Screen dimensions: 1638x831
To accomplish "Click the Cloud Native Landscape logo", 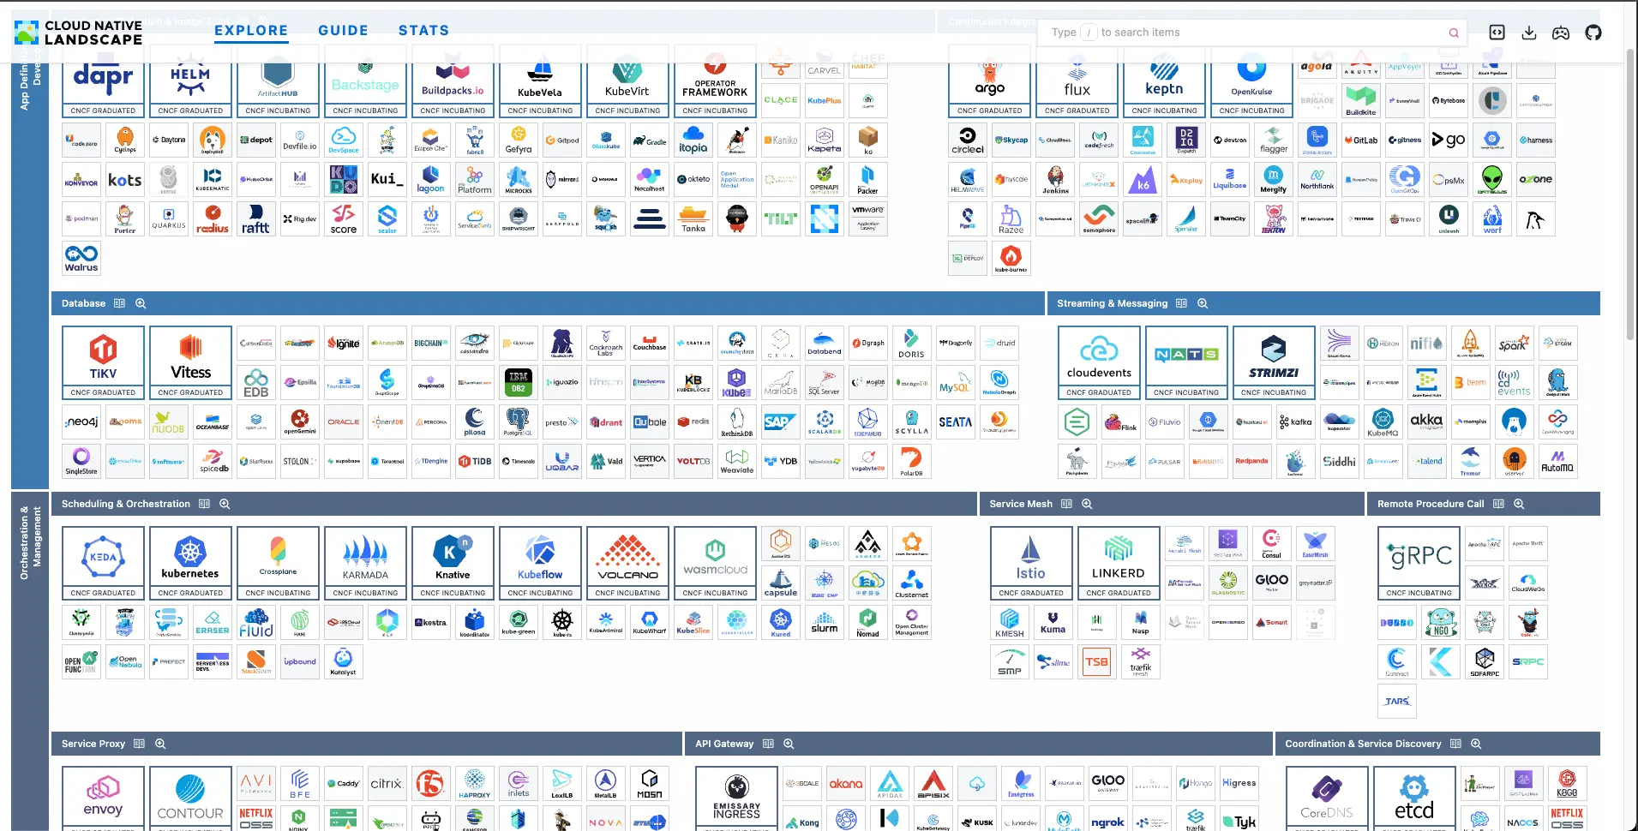I will (x=79, y=33).
